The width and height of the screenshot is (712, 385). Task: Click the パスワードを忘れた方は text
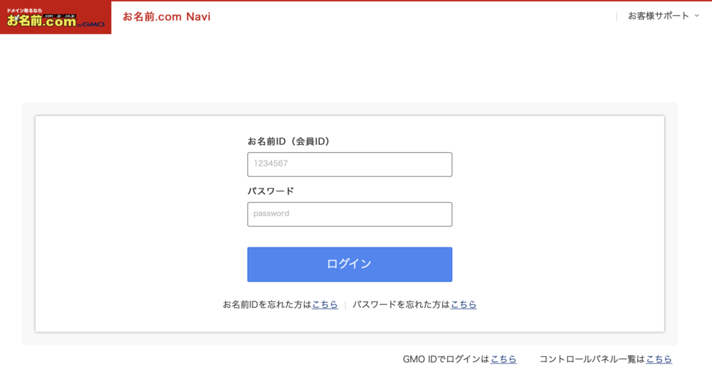(x=401, y=304)
